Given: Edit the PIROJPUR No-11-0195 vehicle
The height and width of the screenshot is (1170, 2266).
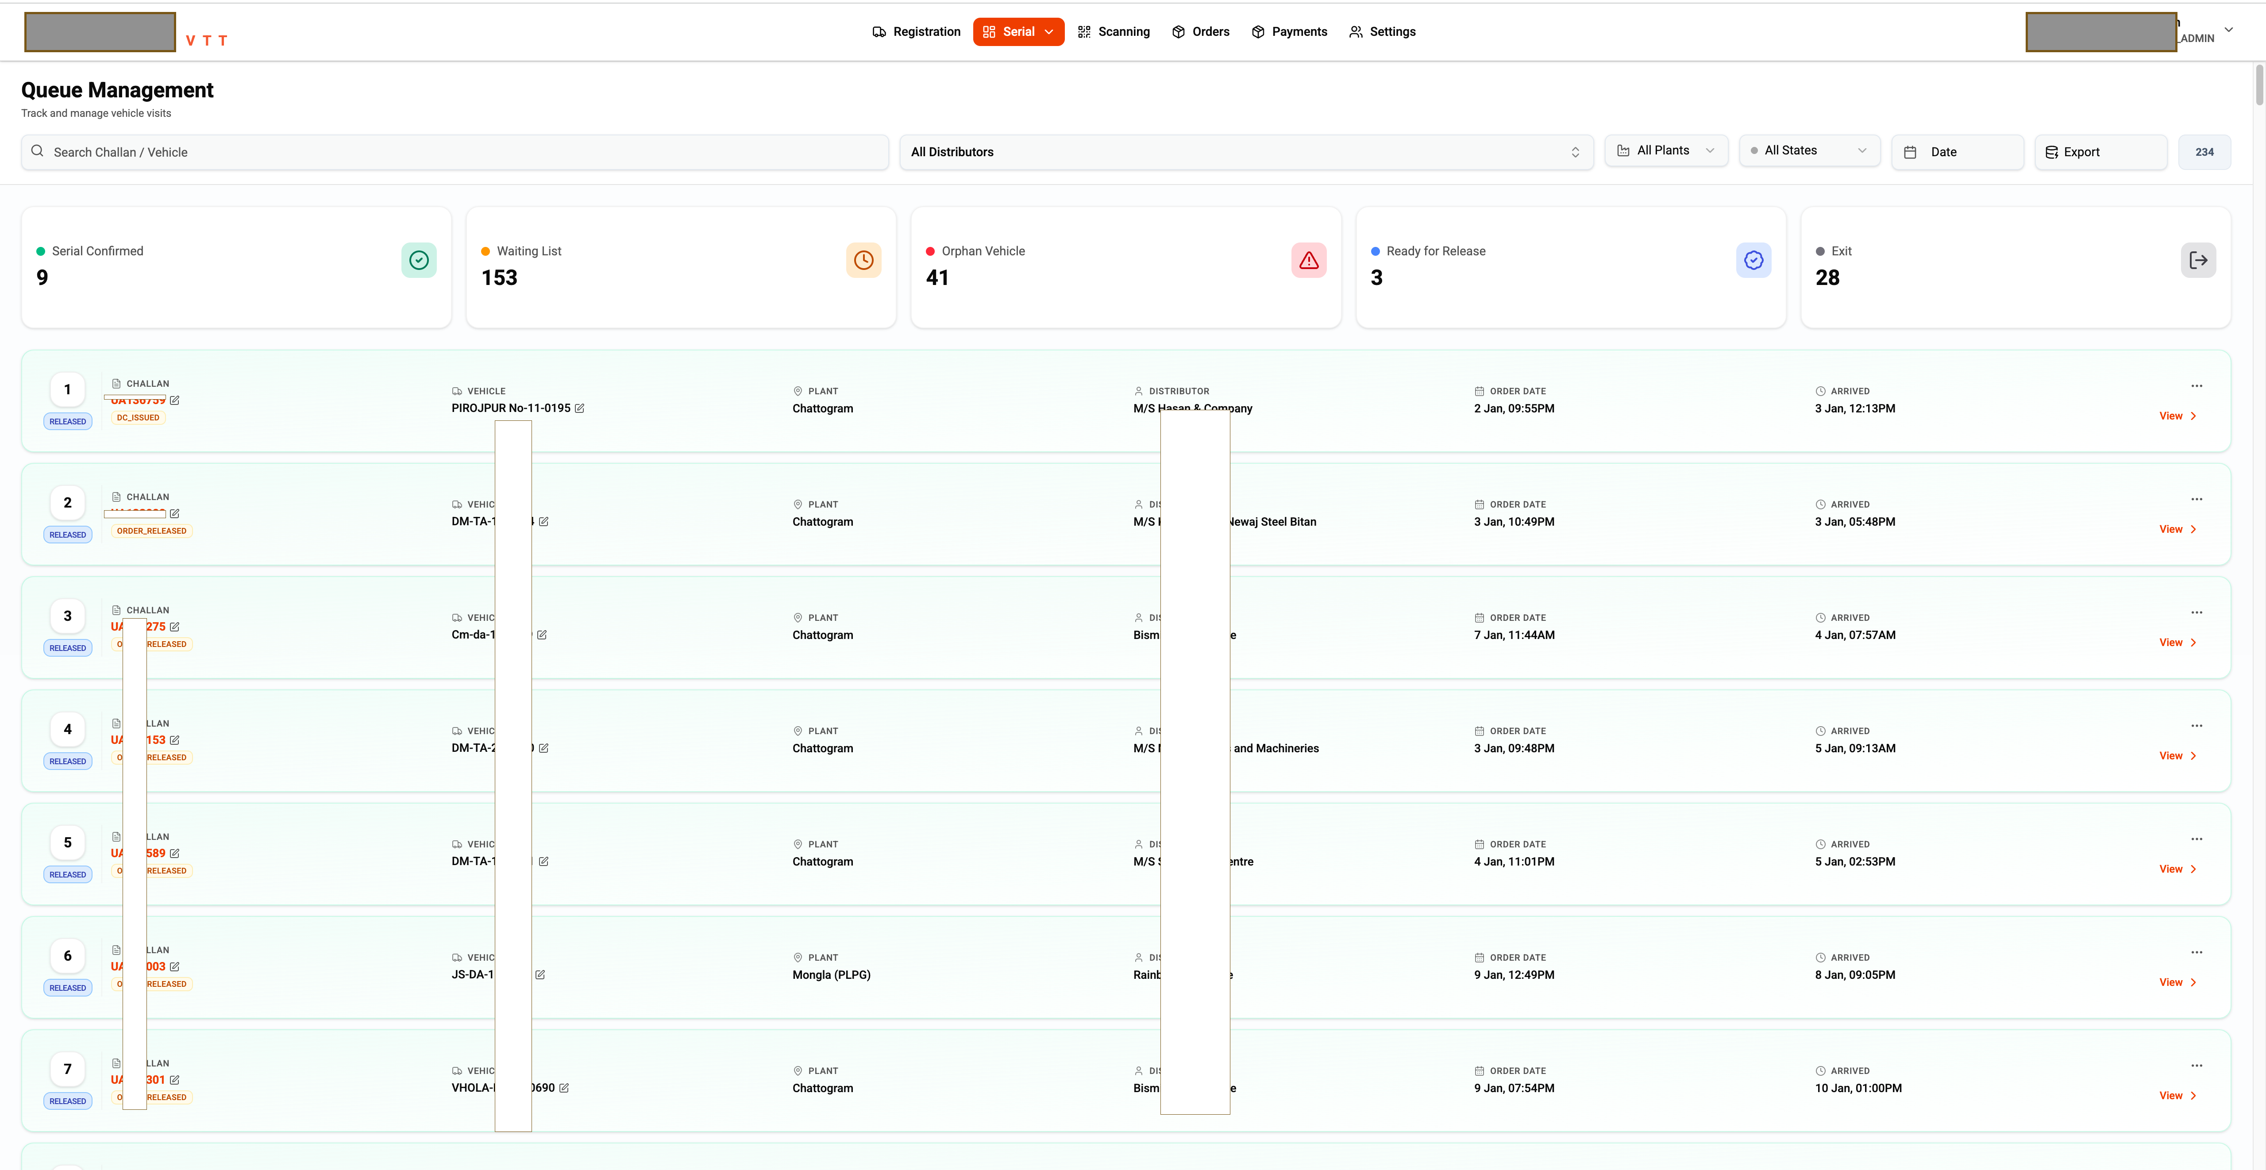Looking at the screenshot, I should [x=580, y=408].
